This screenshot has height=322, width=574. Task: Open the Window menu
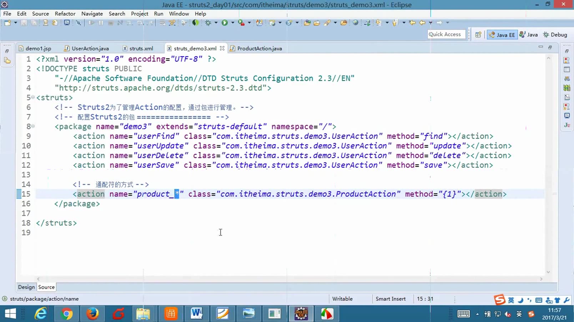coord(179,14)
